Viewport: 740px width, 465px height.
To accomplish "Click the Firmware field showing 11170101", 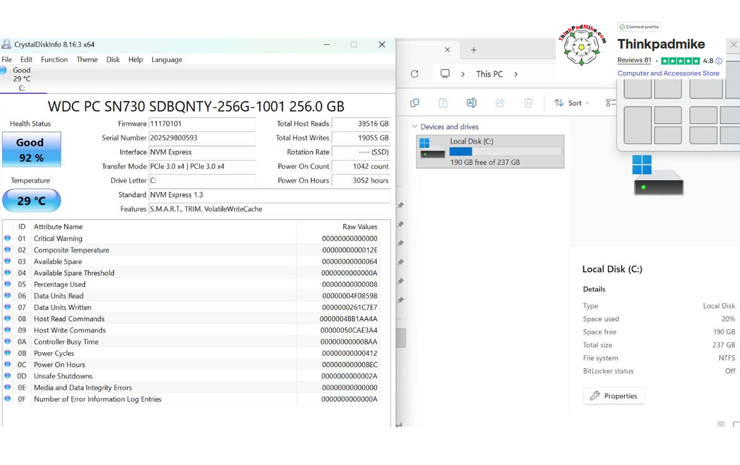I will pos(202,124).
